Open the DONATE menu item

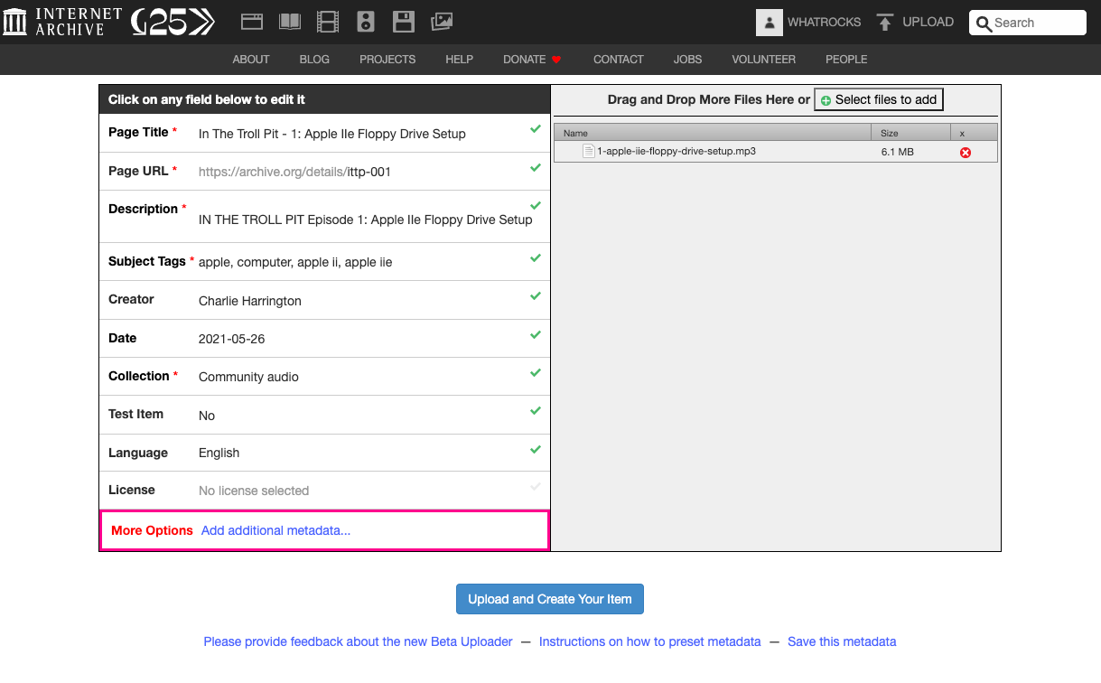(525, 60)
